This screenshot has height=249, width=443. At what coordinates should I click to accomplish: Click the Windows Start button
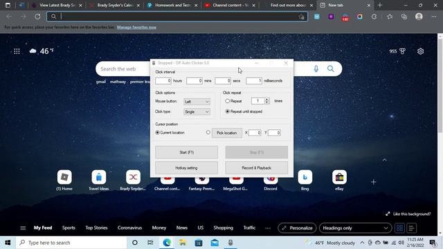pyautogui.click(x=8, y=243)
